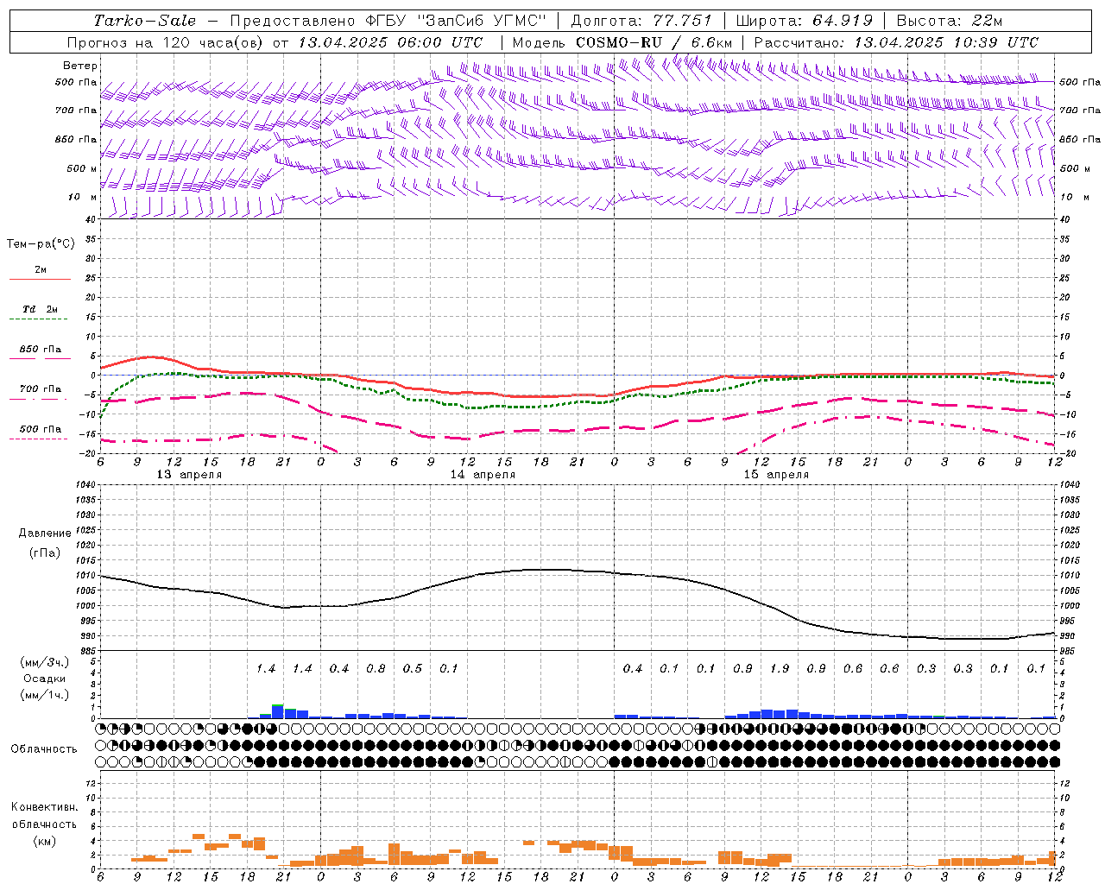The height and width of the screenshot is (884, 1105).
Task: Click the "(мм/1ч.)" precipitation unit label
Action: pos(44,696)
